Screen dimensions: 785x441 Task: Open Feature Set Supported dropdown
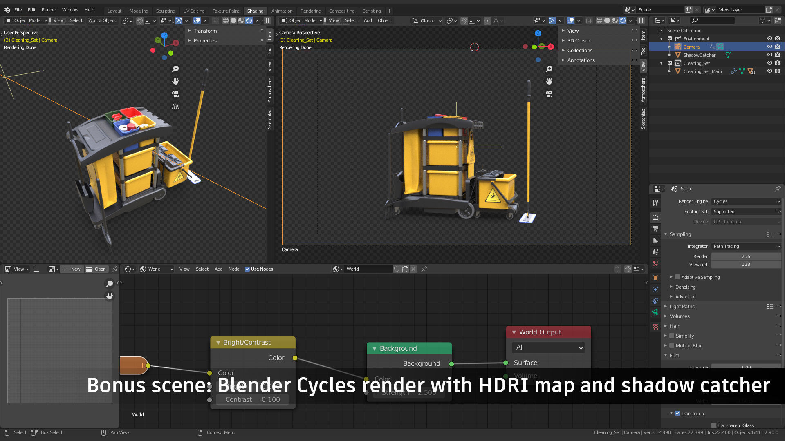pyautogui.click(x=746, y=212)
